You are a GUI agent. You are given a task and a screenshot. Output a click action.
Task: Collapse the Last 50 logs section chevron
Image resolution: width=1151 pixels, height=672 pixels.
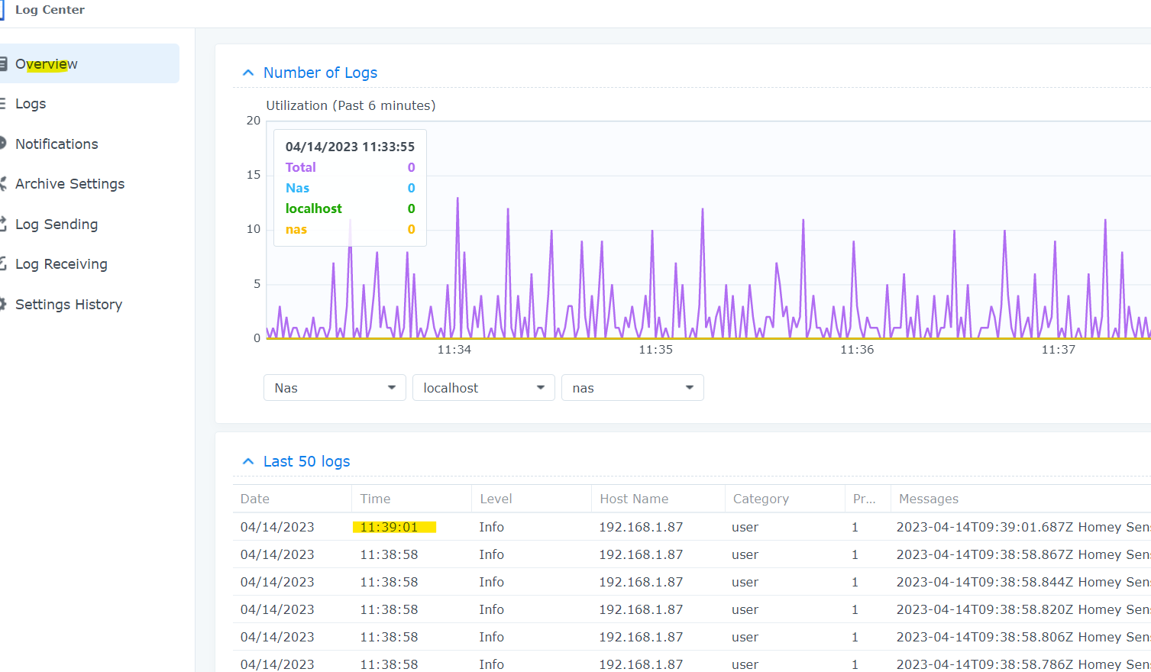click(247, 461)
